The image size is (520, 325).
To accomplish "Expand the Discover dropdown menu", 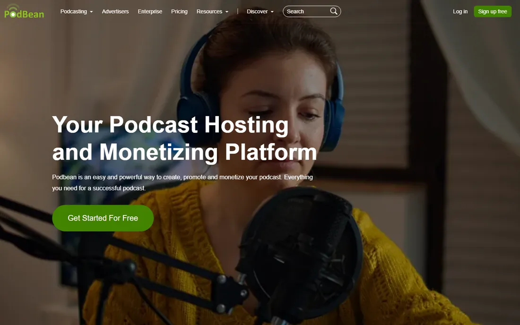I will coord(260,11).
